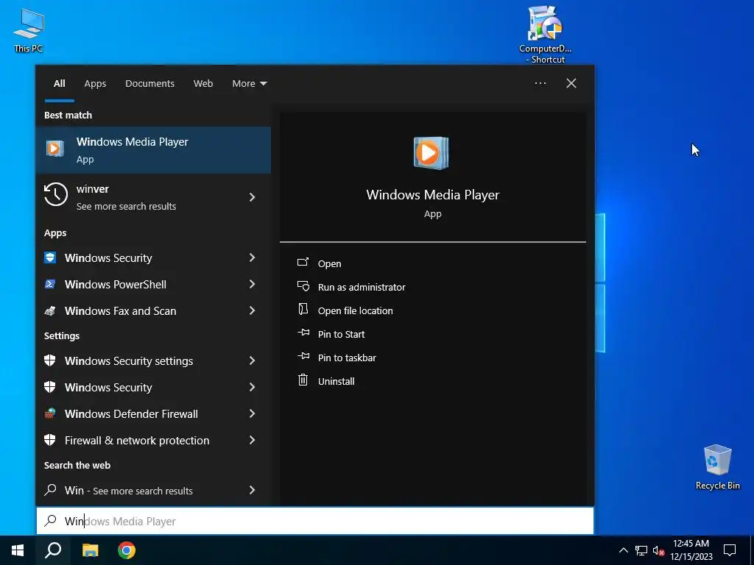Open the taskbar clock and date
754x565 pixels.
point(691,550)
